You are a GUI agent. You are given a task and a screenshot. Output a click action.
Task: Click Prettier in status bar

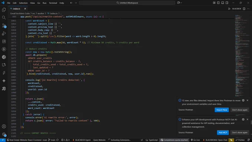[240, 140]
